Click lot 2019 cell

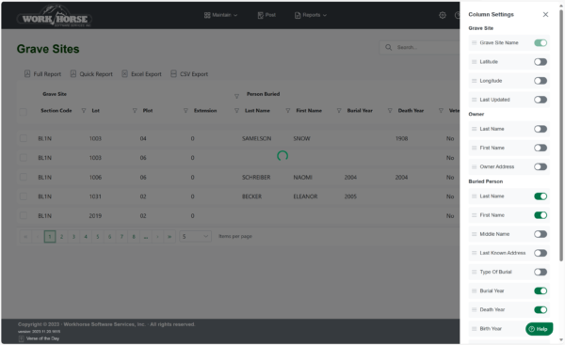(x=95, y=216)
